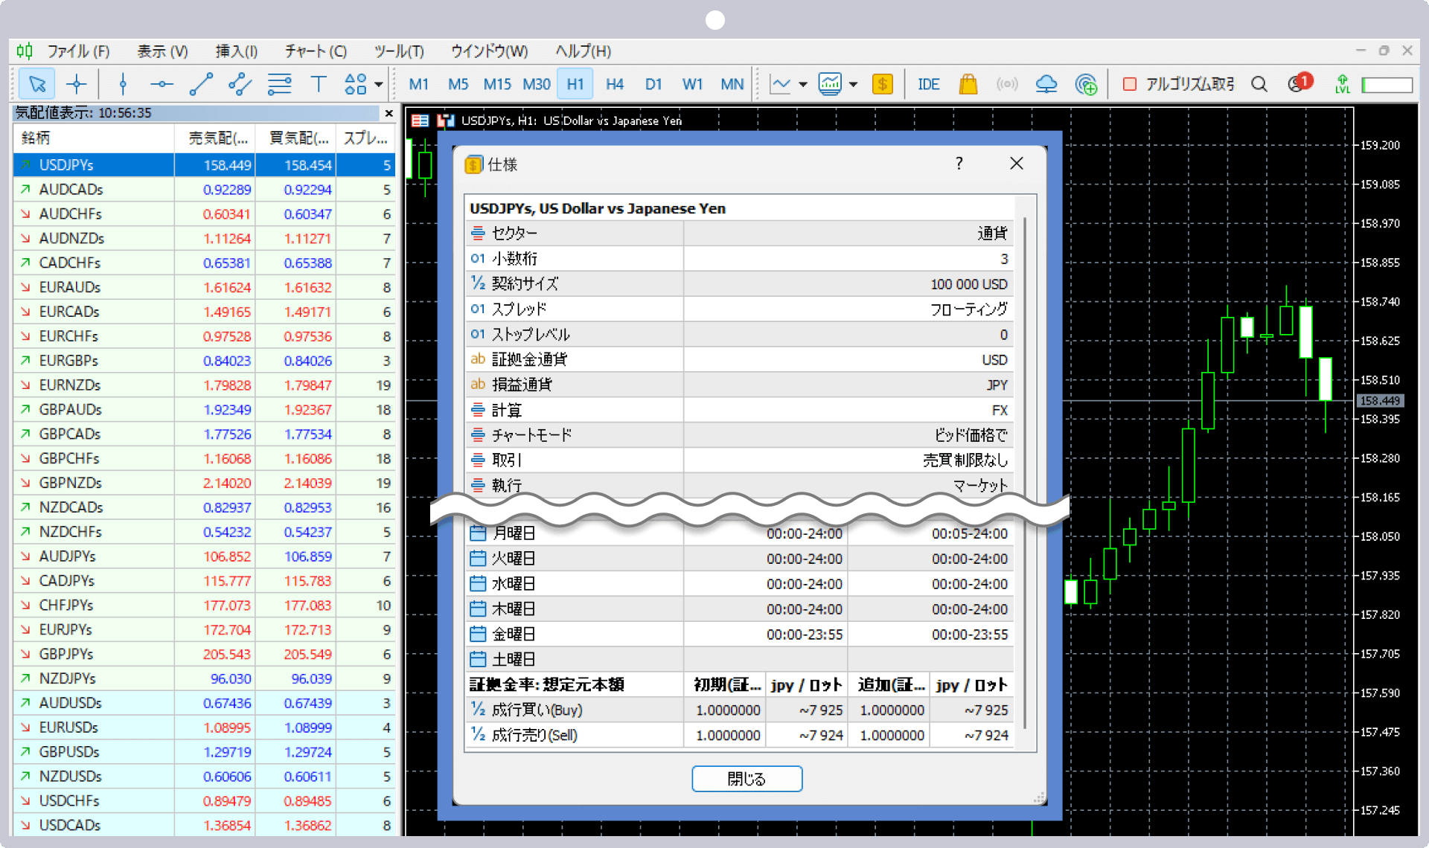
Task: Select the M5 timeframe button
Action: pyautogui.click(x=456, y=83)
